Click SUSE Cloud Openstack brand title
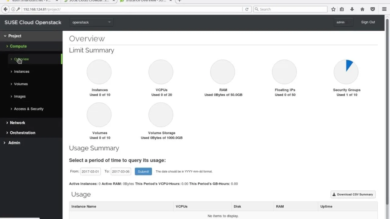Image resolution: width=390 pixels, height=219 pixels. coord(33,23)
